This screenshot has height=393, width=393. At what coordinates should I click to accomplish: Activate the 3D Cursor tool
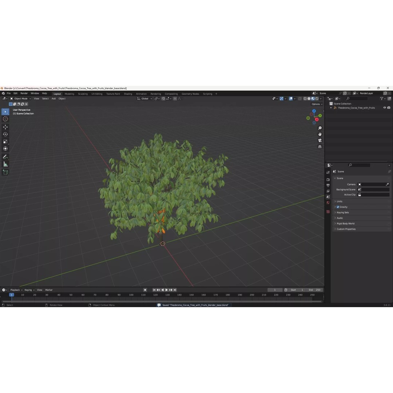tap(5, 119)
